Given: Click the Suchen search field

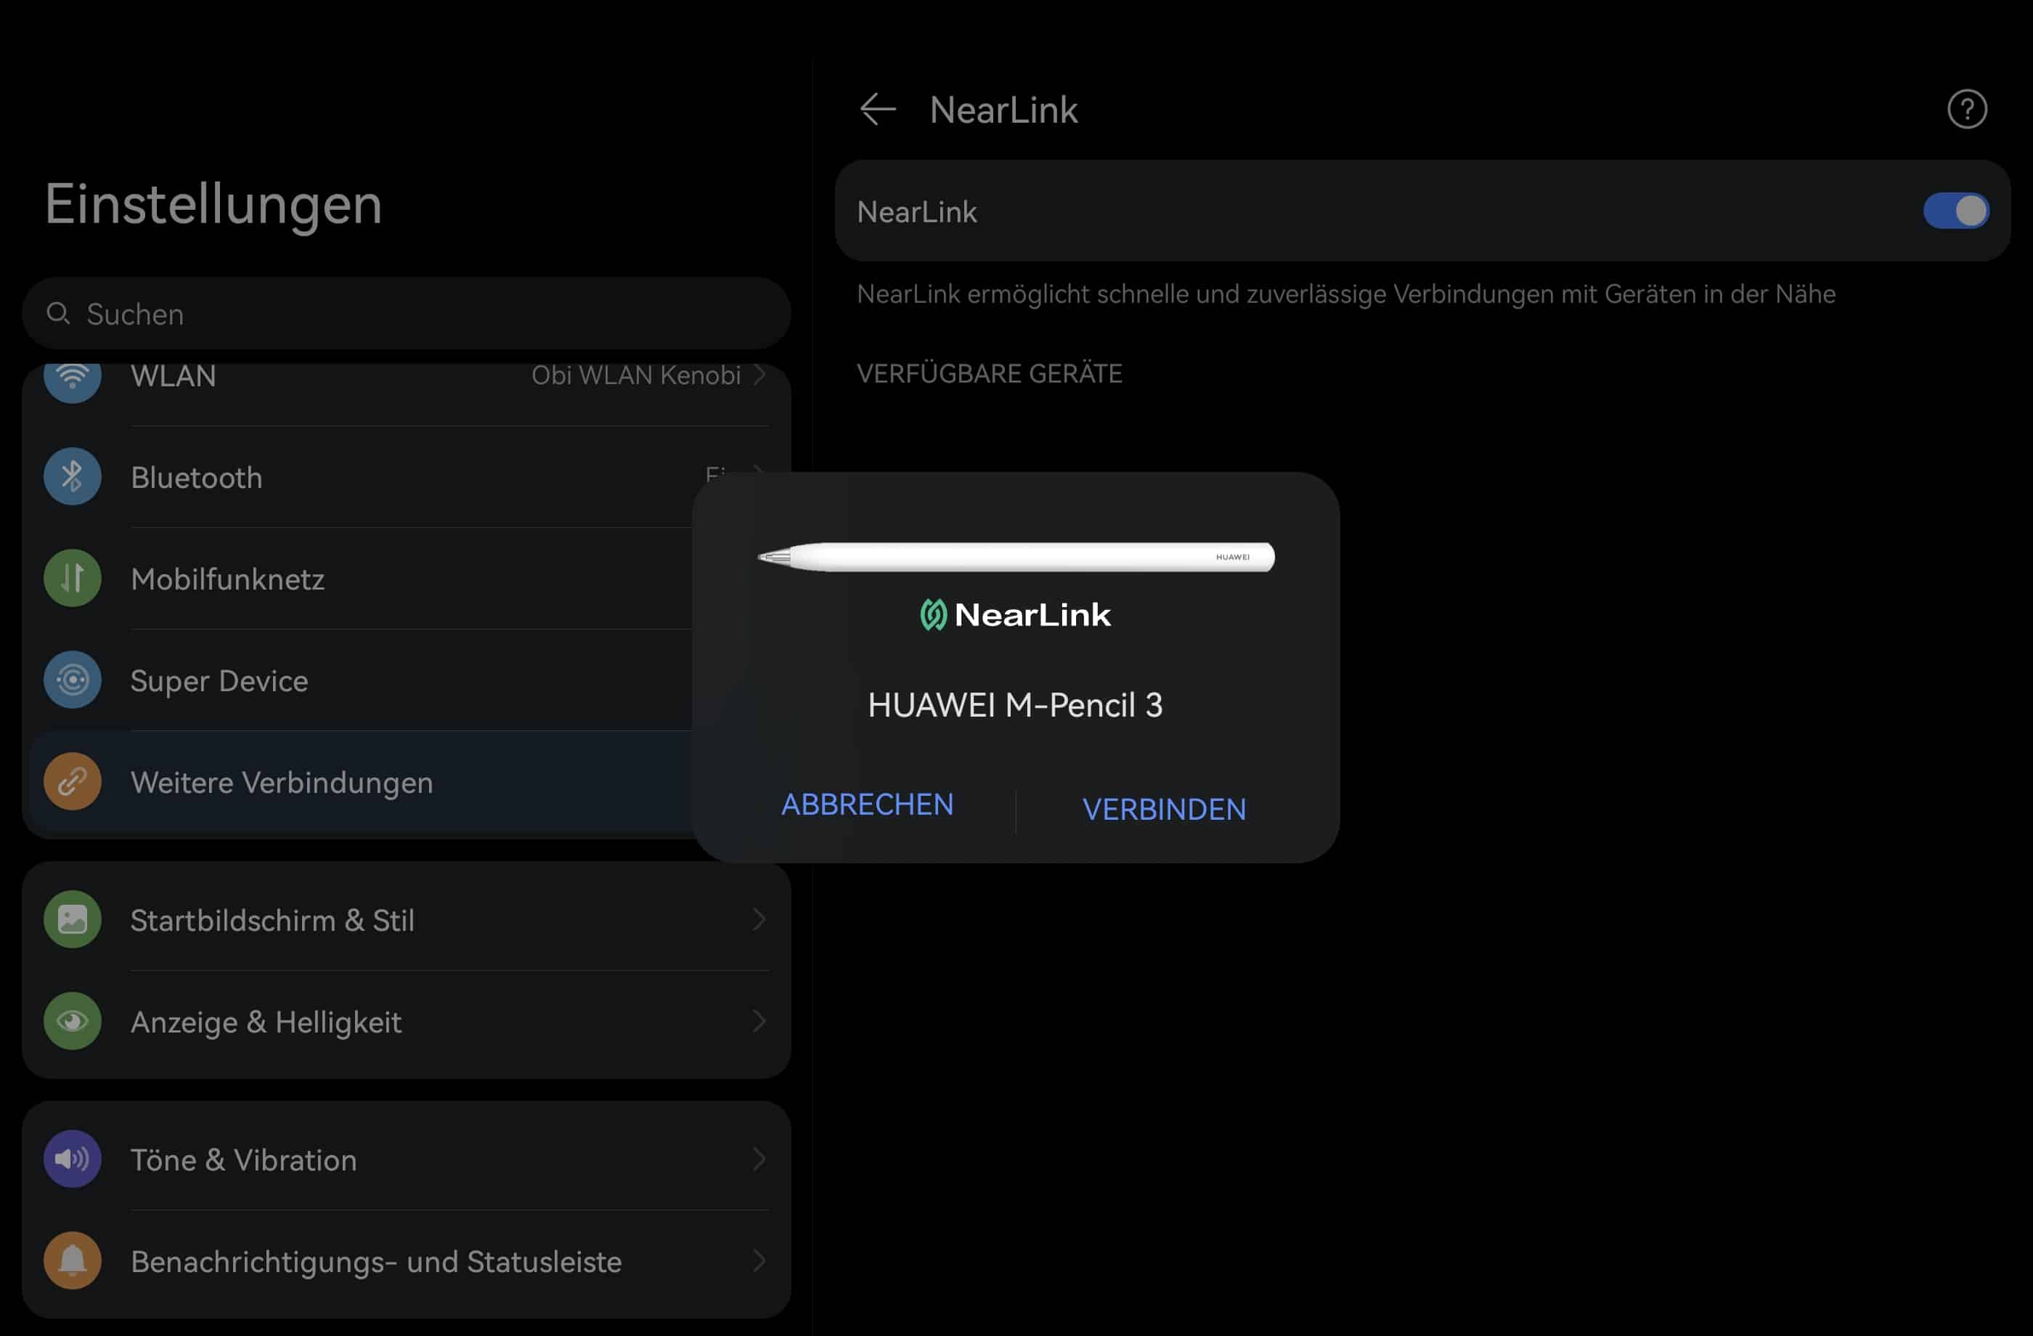Looking at the screenshot, I should 406,314.
